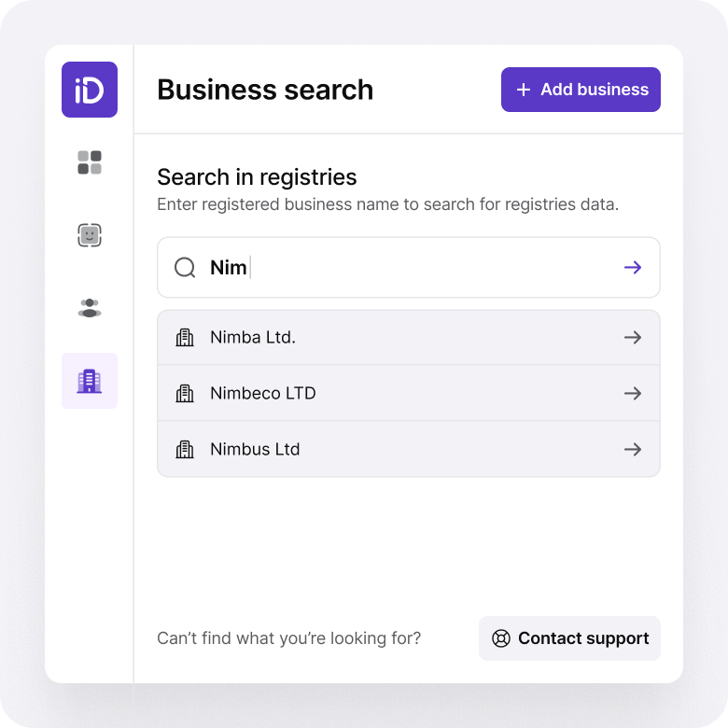Open the dashboard grid icon
The image size is (728, 728).
[90, 162]
